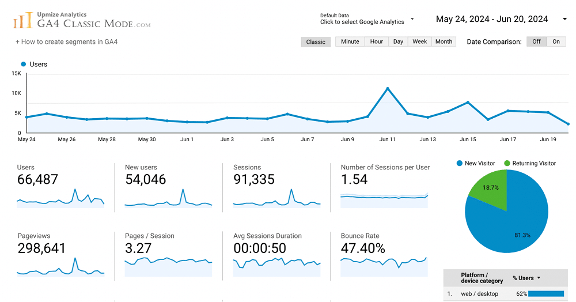This screenshot has width=576, height=302.
Task: Click the green Returning Visitor legend dot
Action: click(x=507, y=164)
